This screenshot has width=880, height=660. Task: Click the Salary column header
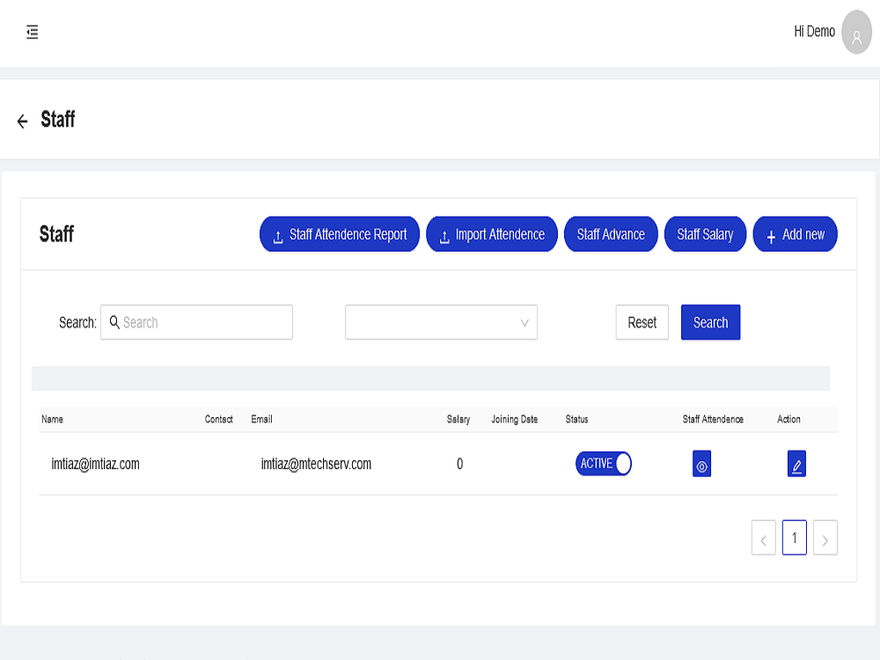[458, 419]
